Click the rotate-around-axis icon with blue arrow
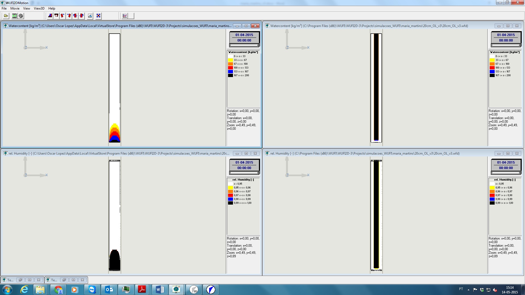The height and width of the screenshot is (295, 525). point(75,16)
